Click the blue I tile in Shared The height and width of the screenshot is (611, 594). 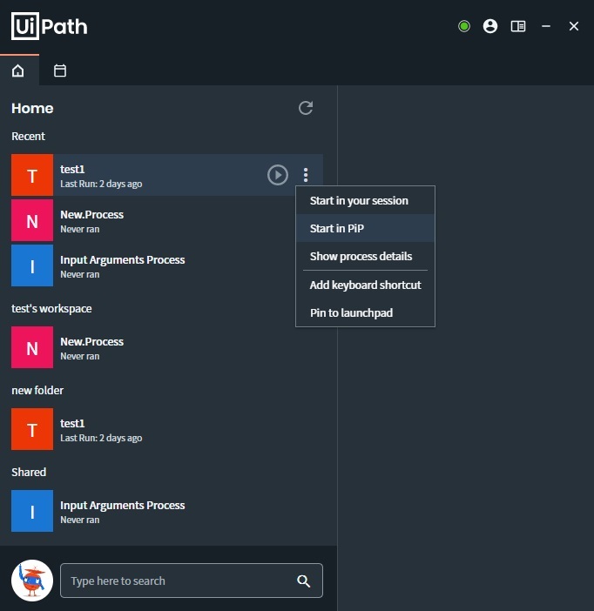pos(32,511)
